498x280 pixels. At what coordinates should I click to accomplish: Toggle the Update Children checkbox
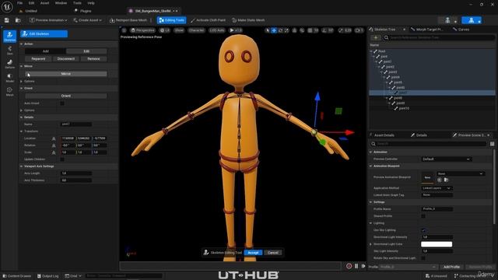click(62, 159)
